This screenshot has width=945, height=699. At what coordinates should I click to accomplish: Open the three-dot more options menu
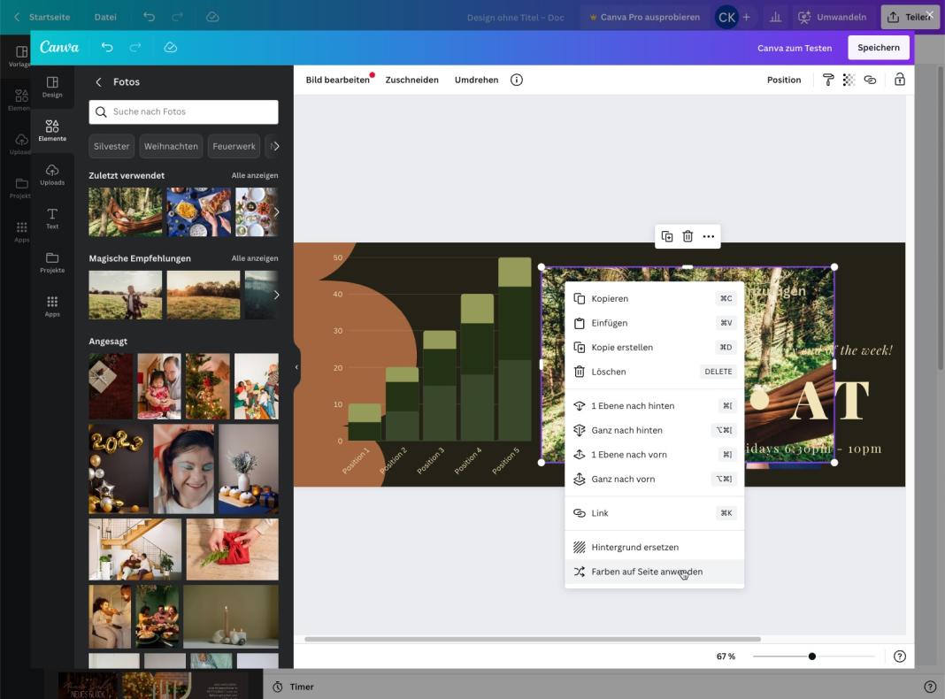[x=708, y=236]
